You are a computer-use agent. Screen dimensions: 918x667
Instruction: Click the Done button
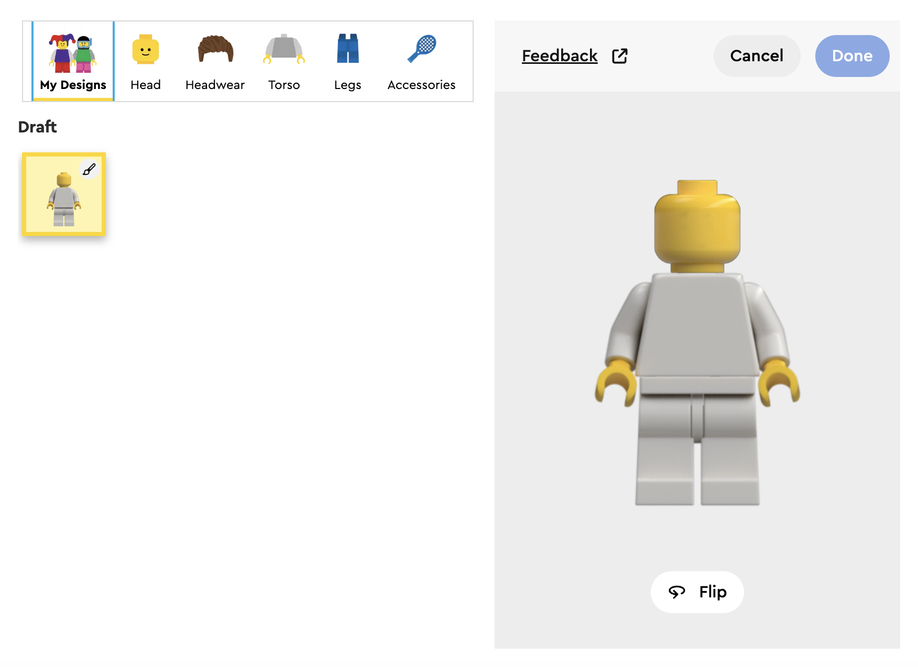[852, 55]
